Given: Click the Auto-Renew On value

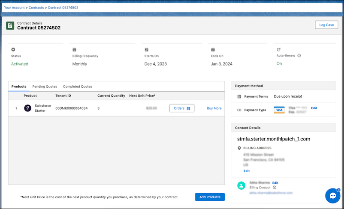Looking at the screenshot, I should [279, 63].
